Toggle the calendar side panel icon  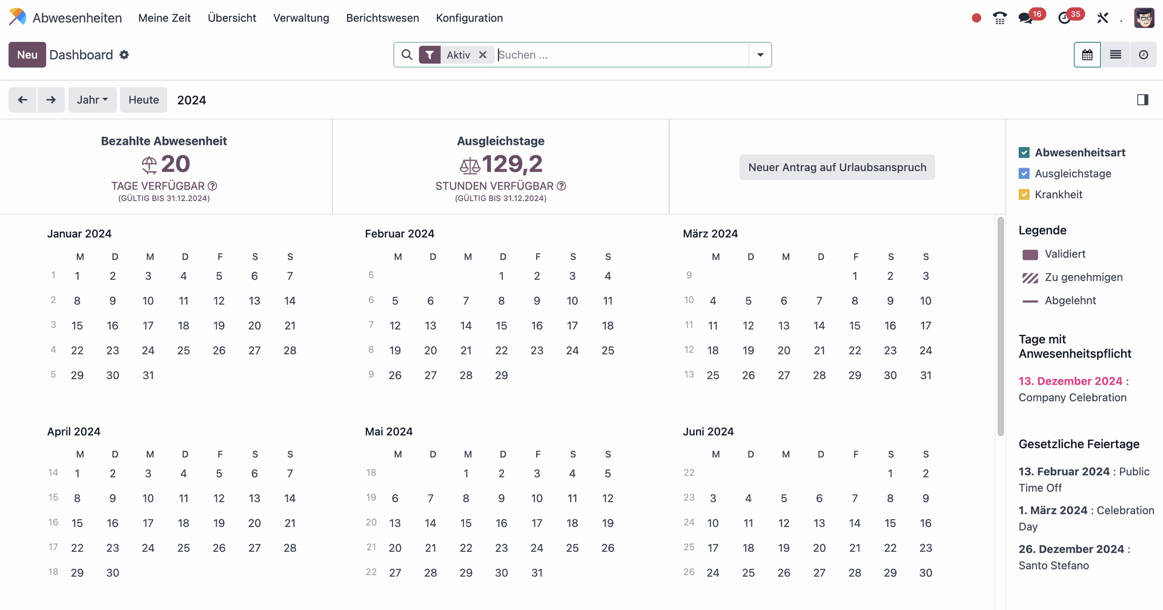click(x=1142, y=100)
